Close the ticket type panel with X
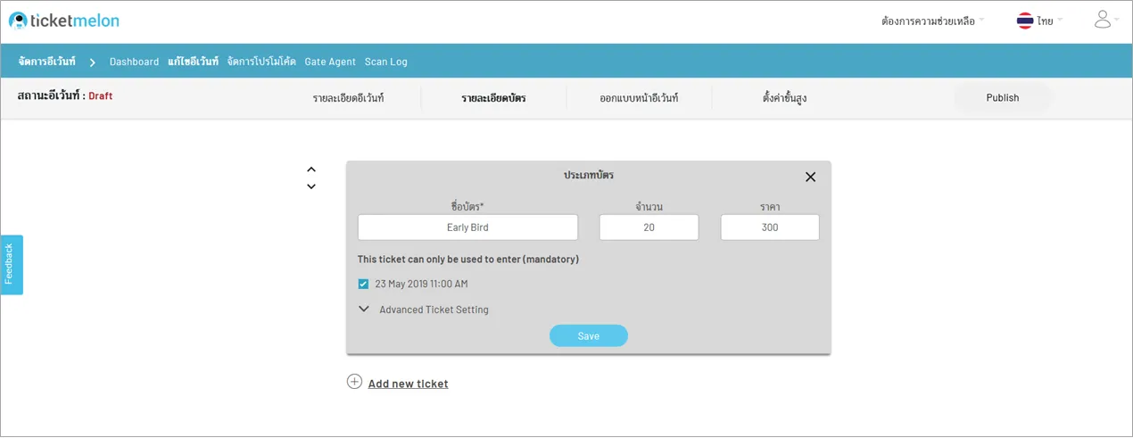 [x=810, y=177]
